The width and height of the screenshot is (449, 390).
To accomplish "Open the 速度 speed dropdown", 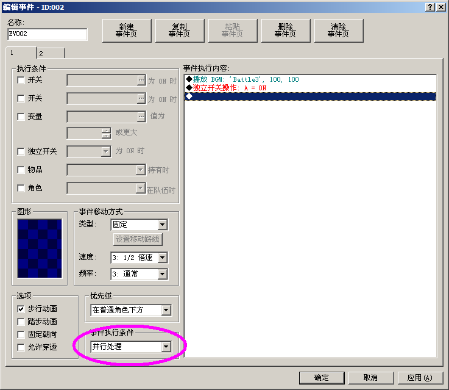I will pyautogui.click(x=163, y=258).
